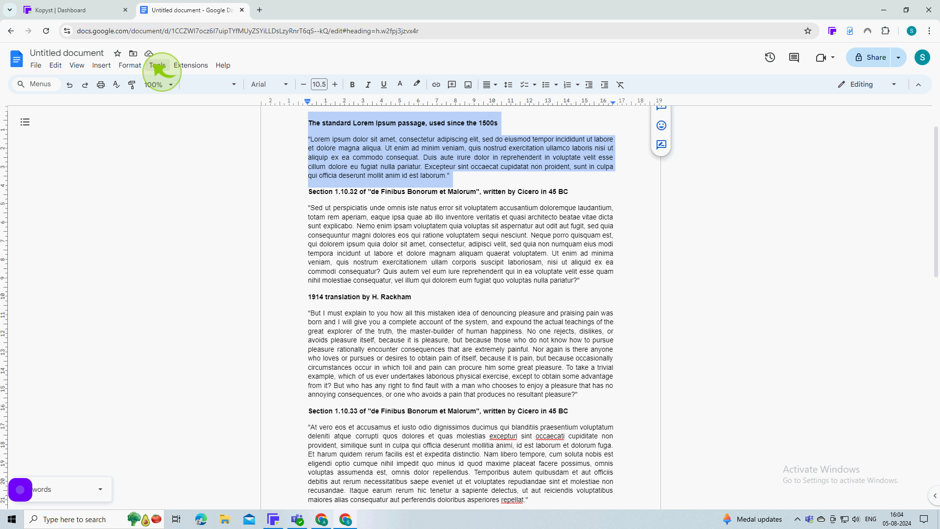Click the checklist icon
This screenshot has height=529, width=940.
524,85
